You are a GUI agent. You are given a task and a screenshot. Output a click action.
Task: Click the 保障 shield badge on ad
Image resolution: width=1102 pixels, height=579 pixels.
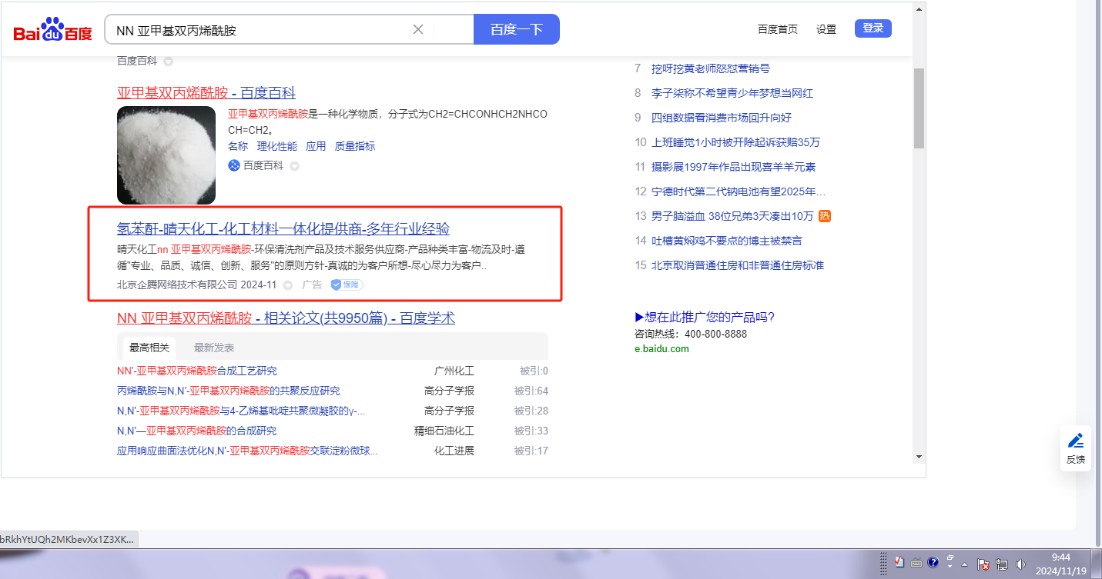347,285
